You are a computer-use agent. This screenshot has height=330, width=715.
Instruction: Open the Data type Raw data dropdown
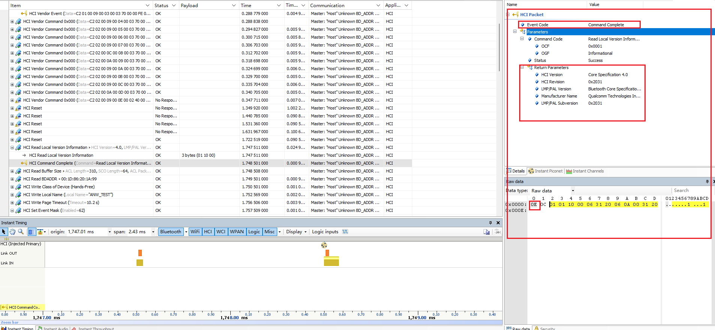coord(573,190)
